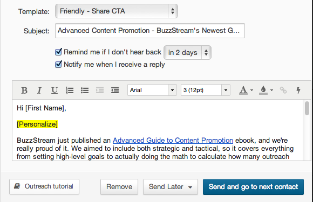Insert a bulleted list
This screenshot has width=313, height=202.
(85, 90)
